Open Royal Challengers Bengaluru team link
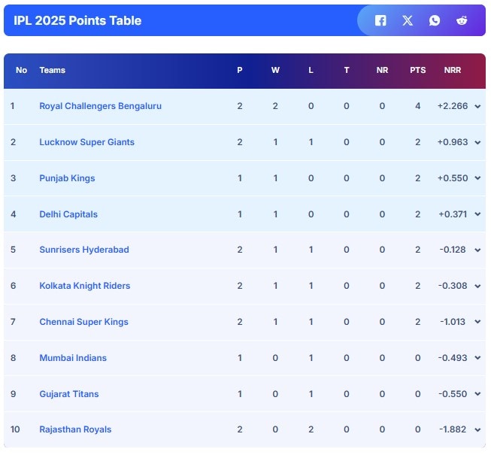Viewport: 491px width, 455px height. [100, 106]
